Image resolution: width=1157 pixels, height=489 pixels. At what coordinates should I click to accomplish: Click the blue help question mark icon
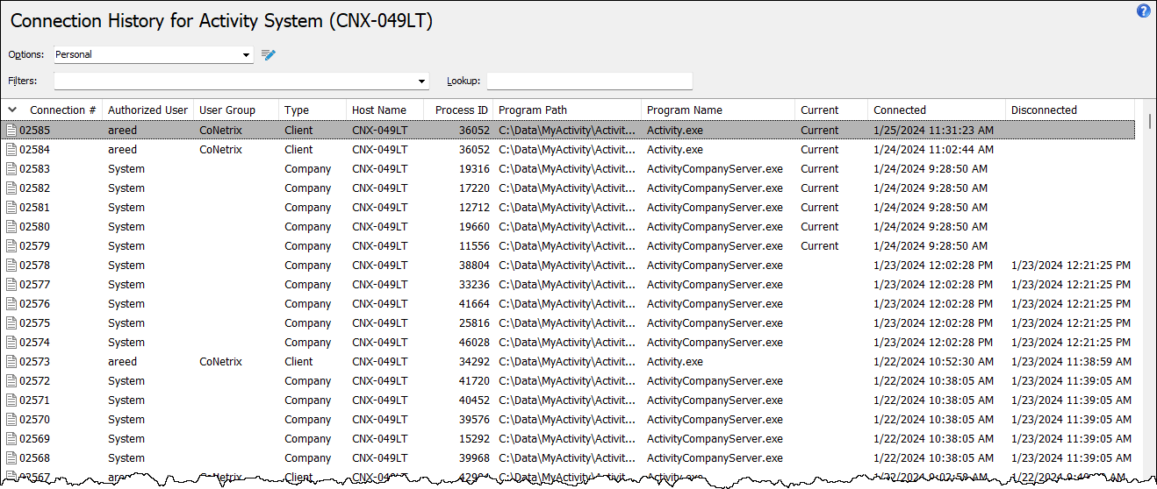(x=1143, y=11)
